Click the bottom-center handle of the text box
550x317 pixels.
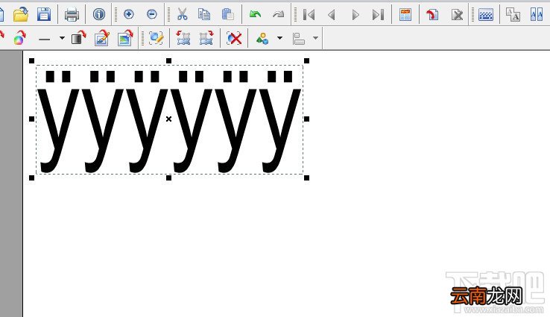pos(168,178)
